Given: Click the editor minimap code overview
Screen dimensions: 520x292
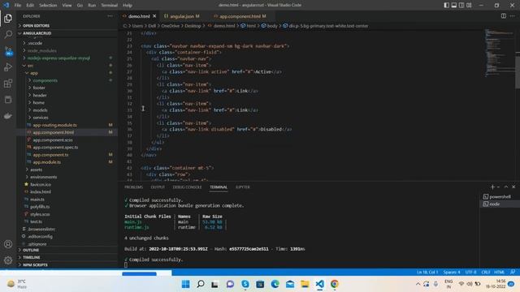Looking at the screenshot, I should pos(499,53).
